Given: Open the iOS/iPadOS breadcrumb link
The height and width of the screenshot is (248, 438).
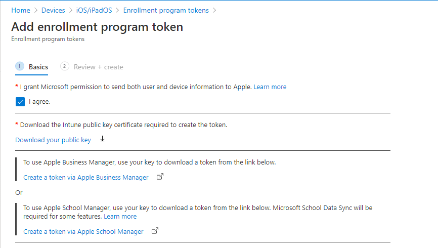Looking at the screenshot, I should 91,10.
